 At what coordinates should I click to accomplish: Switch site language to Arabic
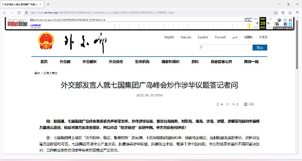pyautogui.click(x=235, y=37)
